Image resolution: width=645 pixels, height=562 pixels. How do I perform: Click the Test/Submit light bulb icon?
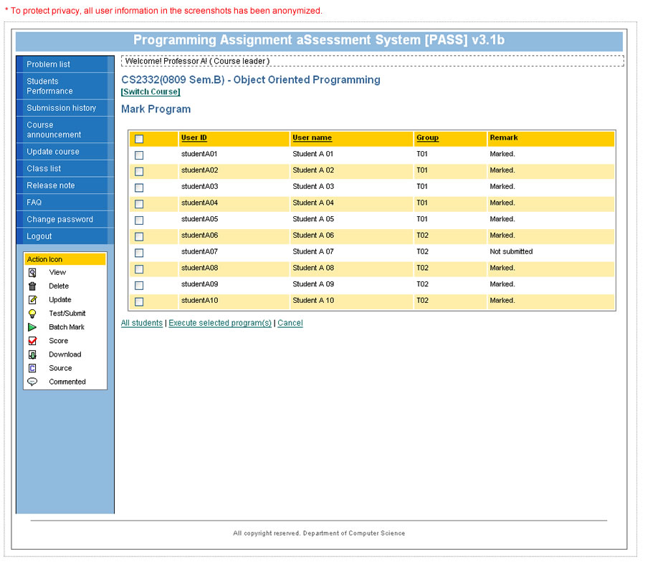click(x=32, y=314)
